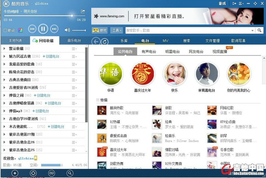This screenshot has width=266, height=178.
Task: Pause the current song
Action: pos(43,29)
